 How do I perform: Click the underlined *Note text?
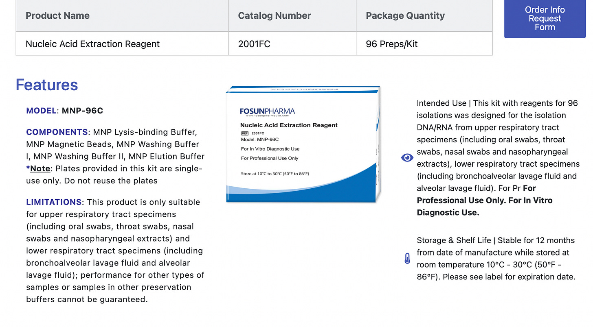point(38,168)
